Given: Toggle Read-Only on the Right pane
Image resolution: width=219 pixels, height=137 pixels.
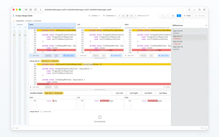Looking at the screenshot, I should pyautogui.click(x=163, y=56).
